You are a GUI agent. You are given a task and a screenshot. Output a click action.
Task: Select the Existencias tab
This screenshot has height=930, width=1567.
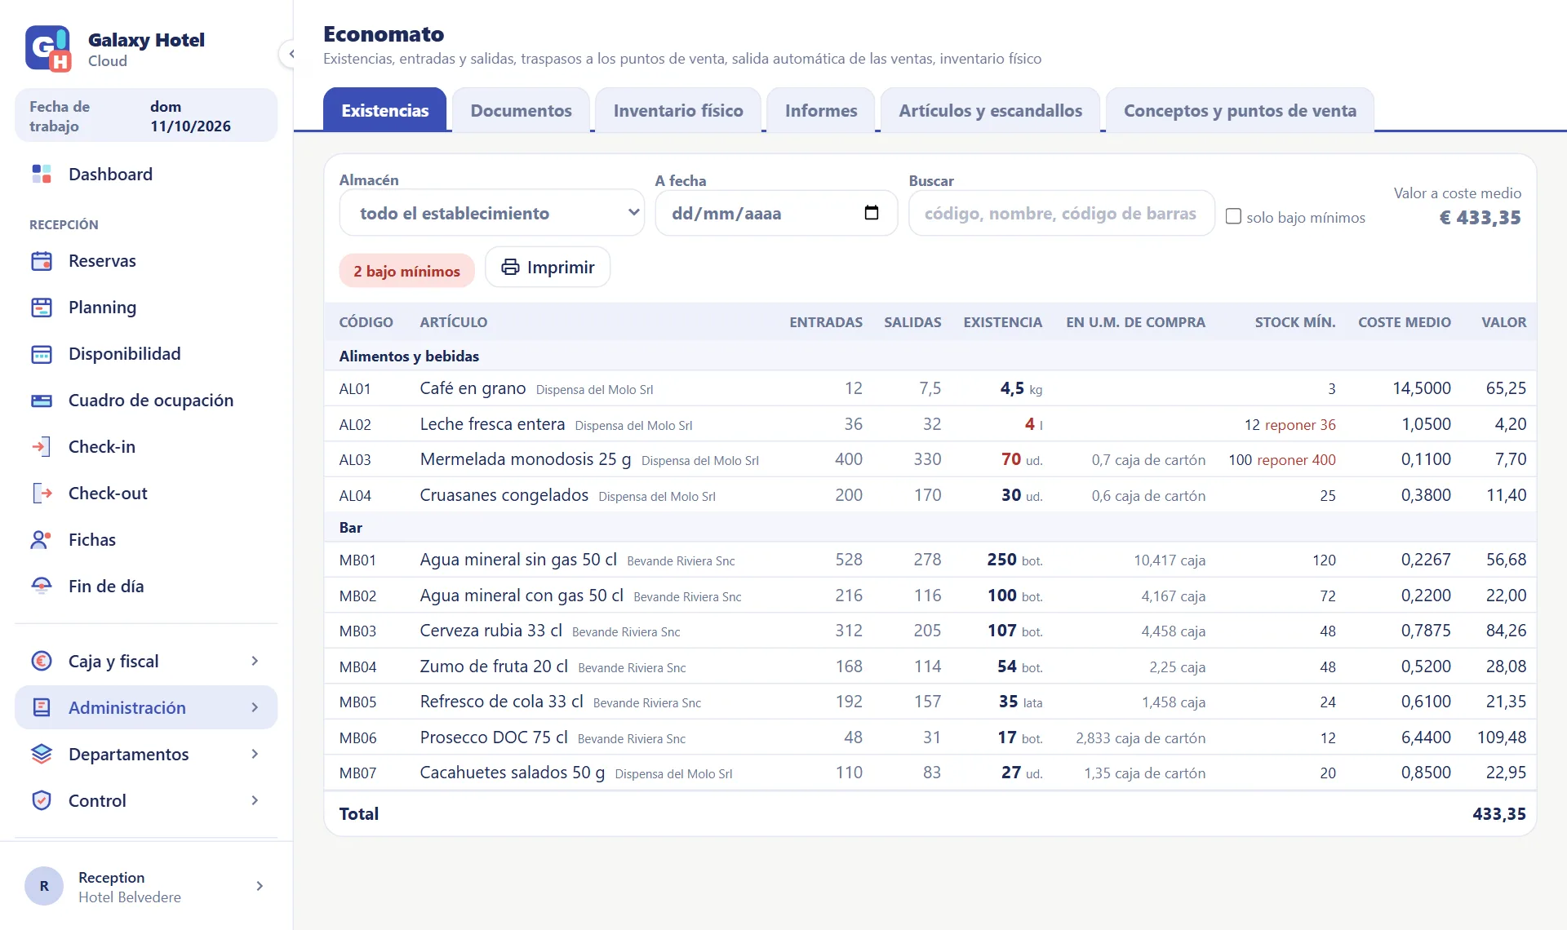click(x=384, y=110)
